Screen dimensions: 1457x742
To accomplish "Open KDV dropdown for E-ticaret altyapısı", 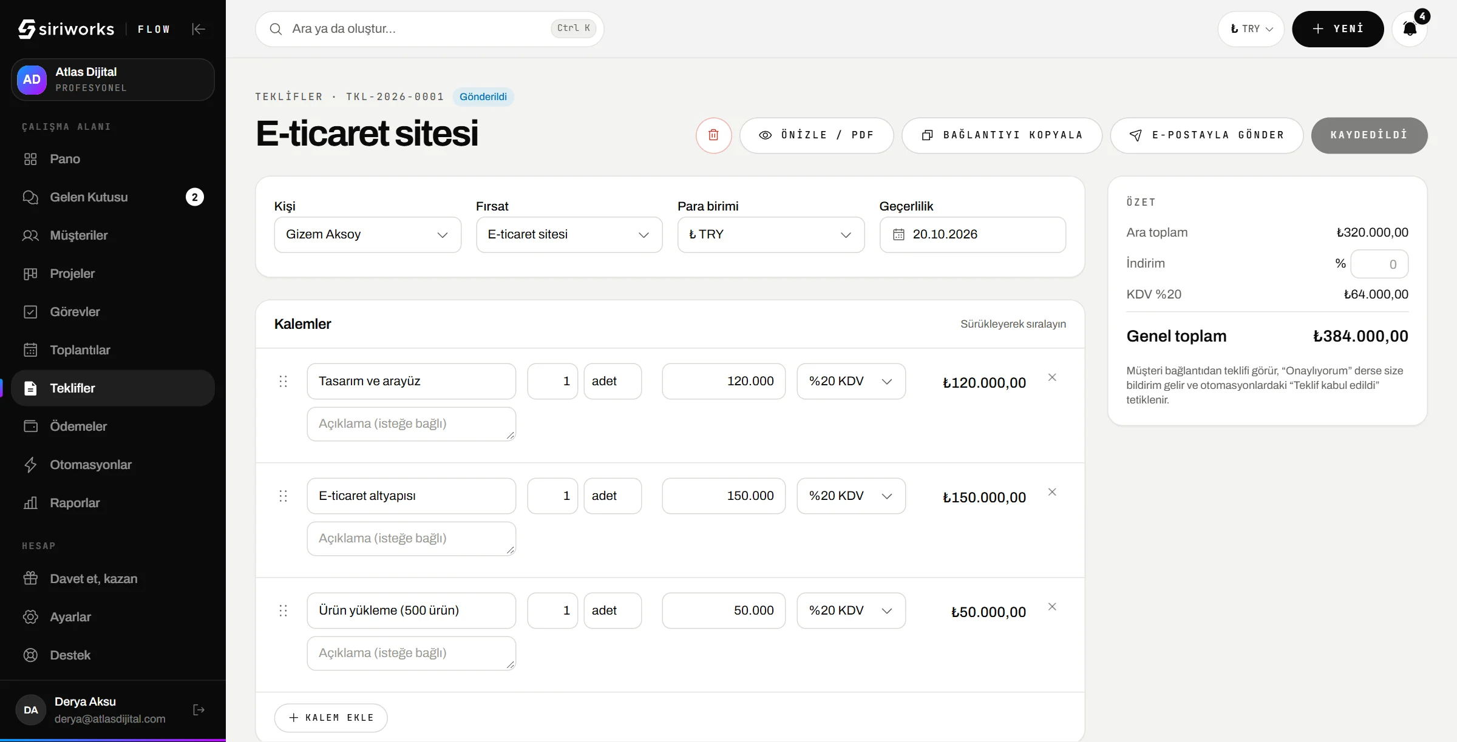I will coord(851,496).
